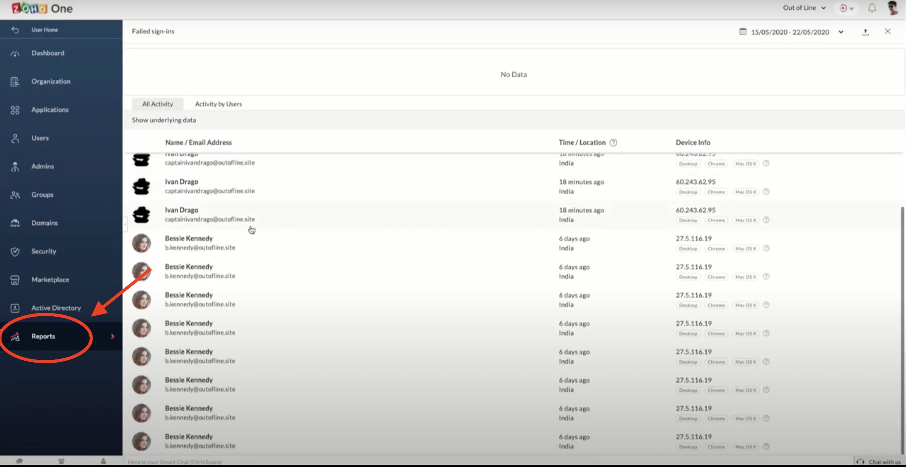Go to User Home
Viewport: 906px width, 467px height.
(x=45, y=30)
